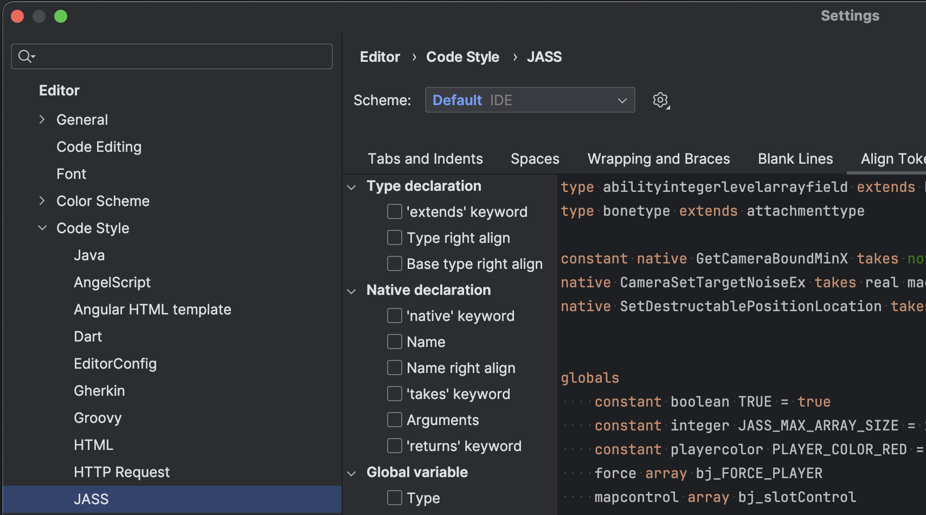Open the Wrapping and Braces tab
This screenshot has height=515, width=926.
click(x=658, y=159)
